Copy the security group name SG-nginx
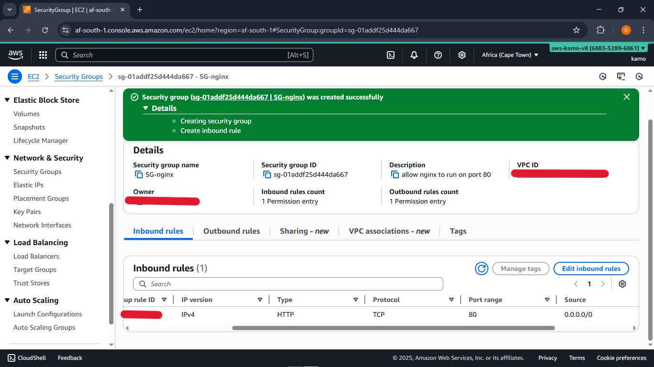Screen dimensions: 654x367 click(x=139, y=175)
